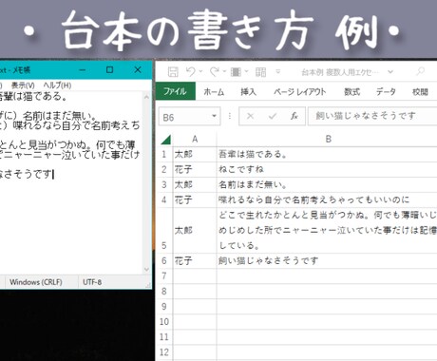This screenshot has width=437, height=361.
Task: Click the cell reading 吾輩は猫である。 in Excel
Action: (327, 154)
